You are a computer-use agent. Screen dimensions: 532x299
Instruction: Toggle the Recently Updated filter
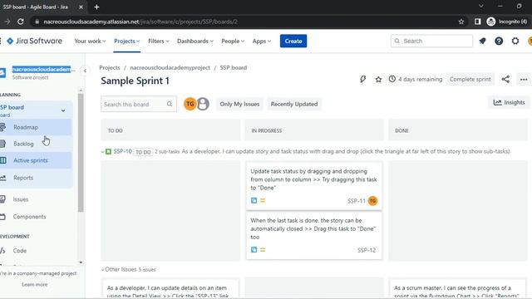point(294,104)
